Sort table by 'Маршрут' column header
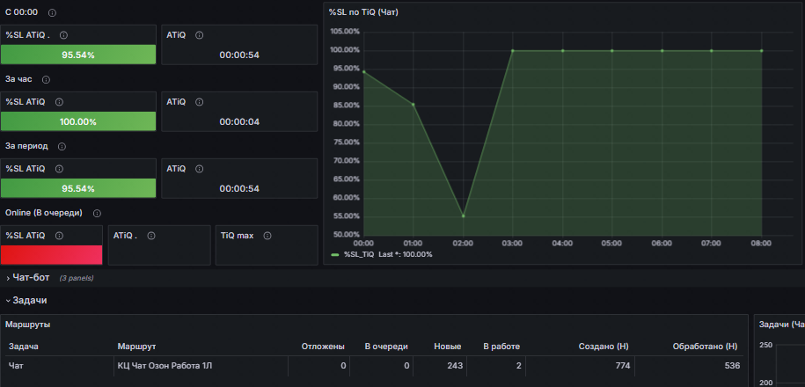Viewport: 805px width, 387px height. point(136,347)
